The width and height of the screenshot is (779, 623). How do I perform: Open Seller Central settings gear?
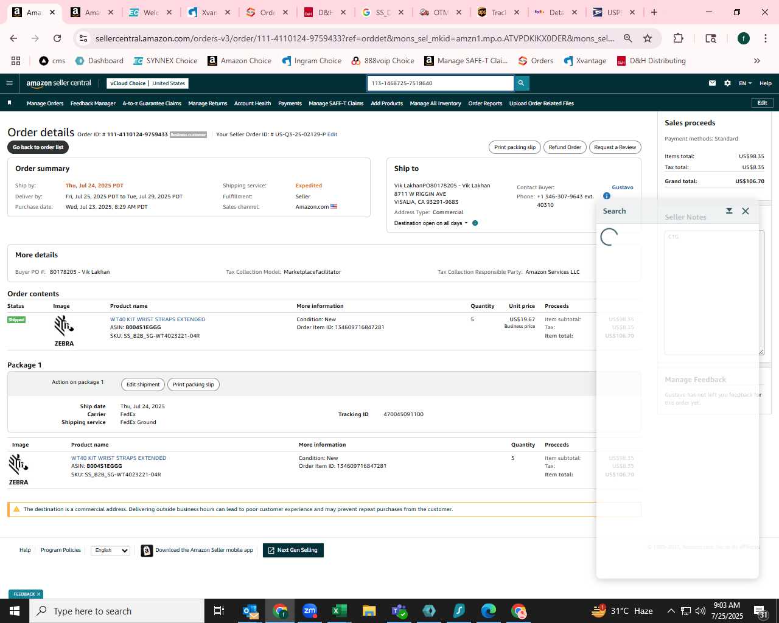(x=727, y=83)
